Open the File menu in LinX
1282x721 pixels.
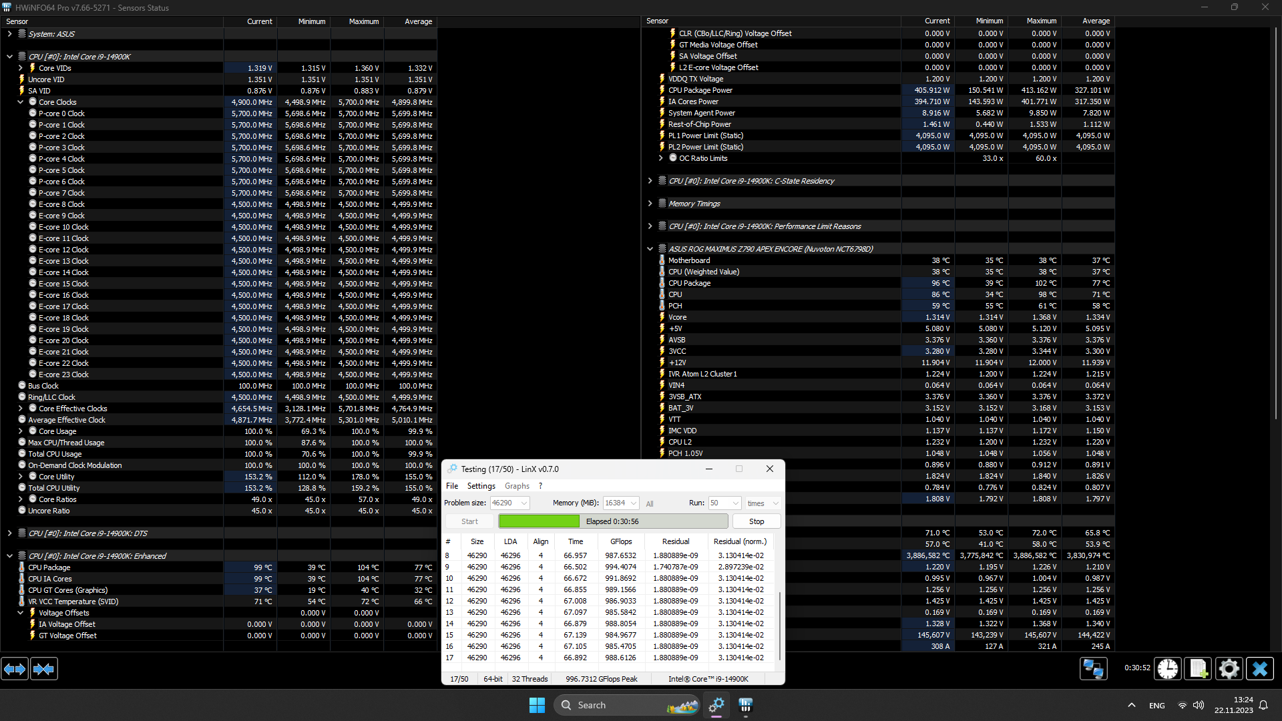[452, 486]
